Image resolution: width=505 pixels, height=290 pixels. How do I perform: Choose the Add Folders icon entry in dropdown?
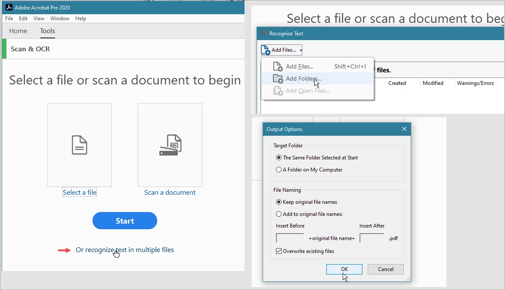click(x=278, y=78)
